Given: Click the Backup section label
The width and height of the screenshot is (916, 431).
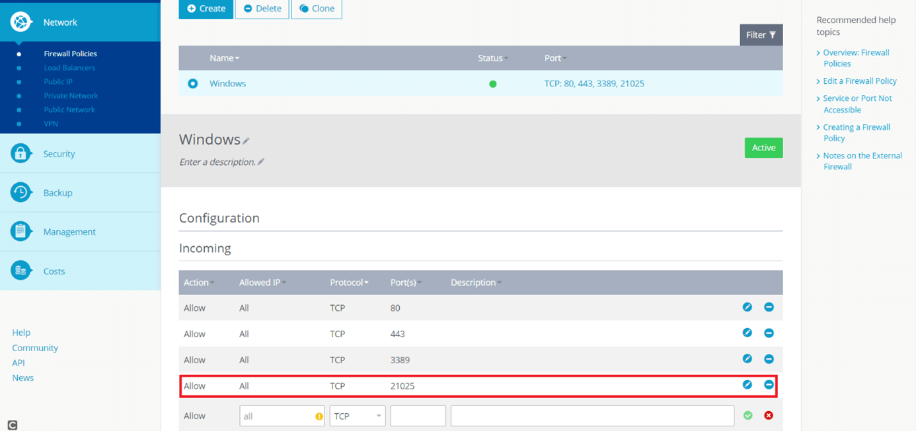Looking at the screenshot, I should 57,193.
